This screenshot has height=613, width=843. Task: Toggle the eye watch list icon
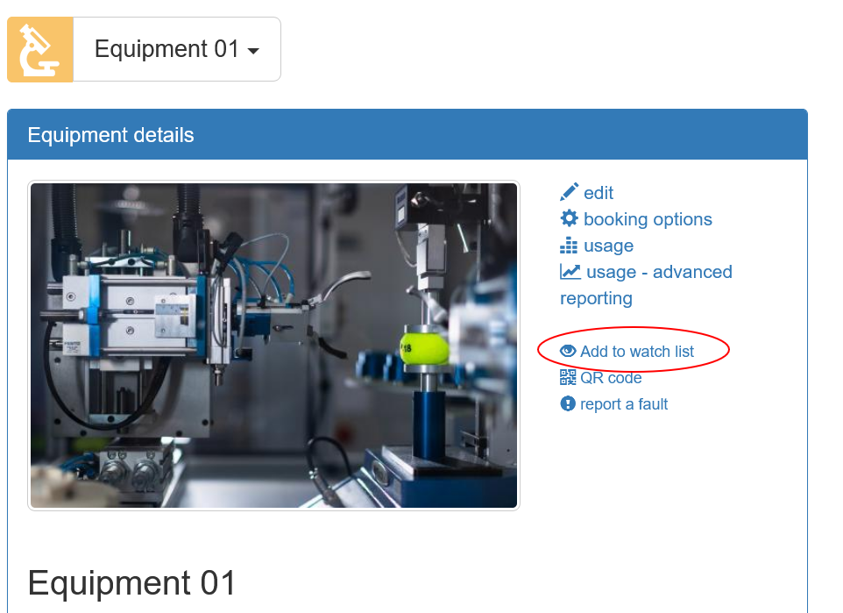(569, 352)
